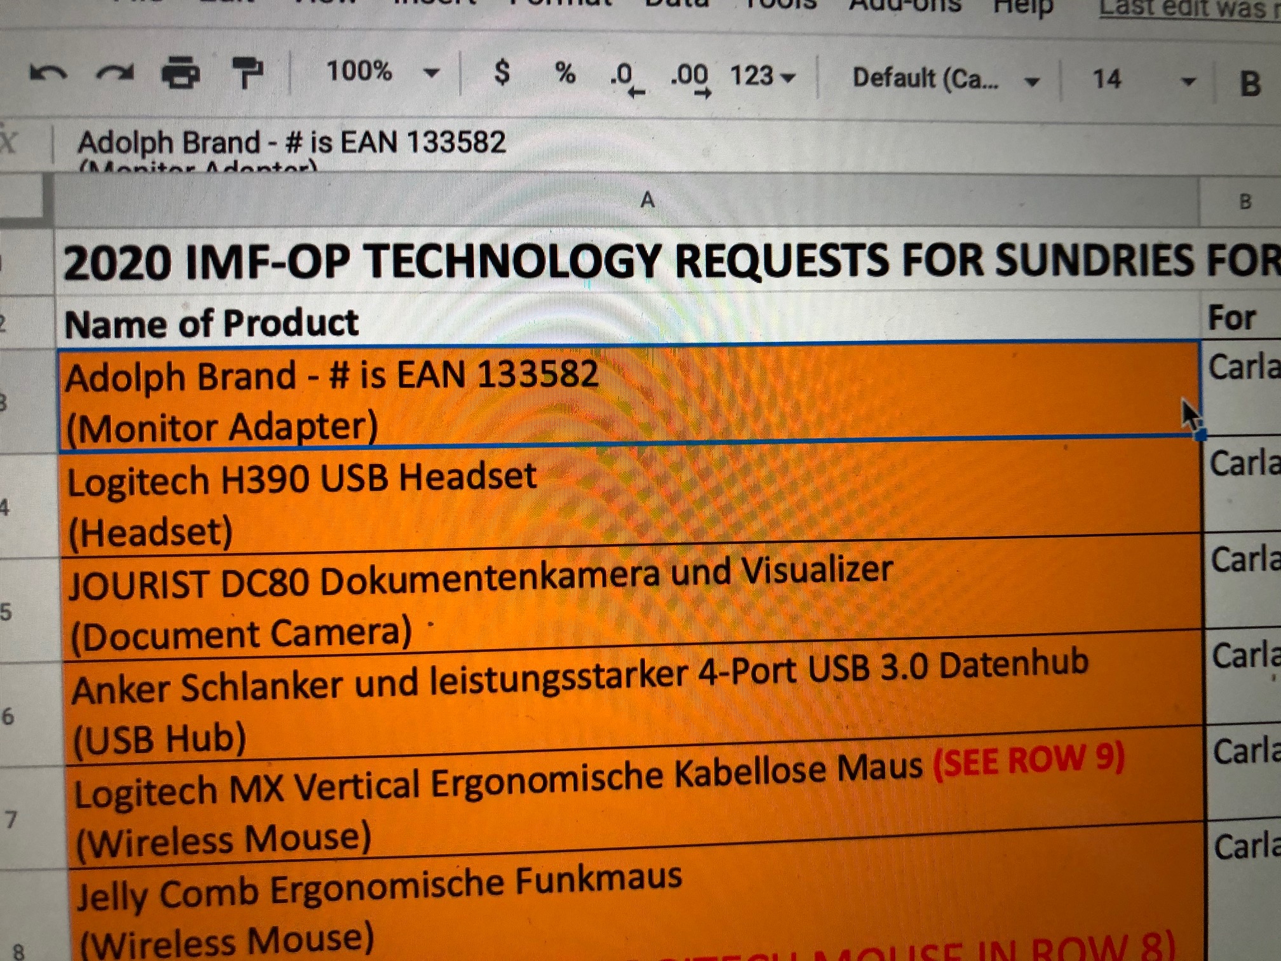Select the Paint format roller icon
This screenshot has height=961, width=1281.
(248, 72)
